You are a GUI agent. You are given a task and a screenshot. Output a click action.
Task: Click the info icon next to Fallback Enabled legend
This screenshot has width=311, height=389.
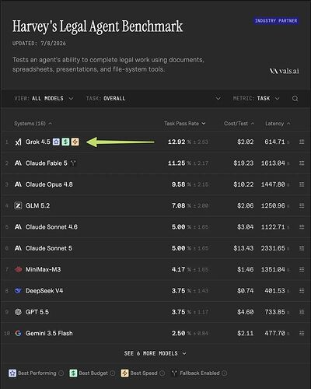225,373
